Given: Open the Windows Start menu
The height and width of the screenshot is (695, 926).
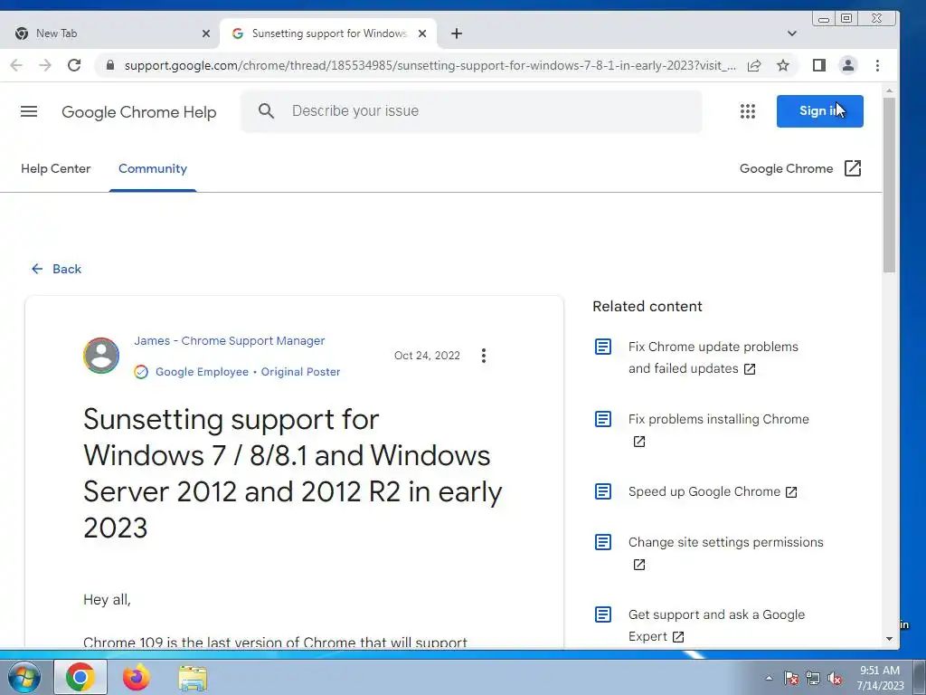Looking at the screenshot, I should pyautogui.click(x=24, y=677).
